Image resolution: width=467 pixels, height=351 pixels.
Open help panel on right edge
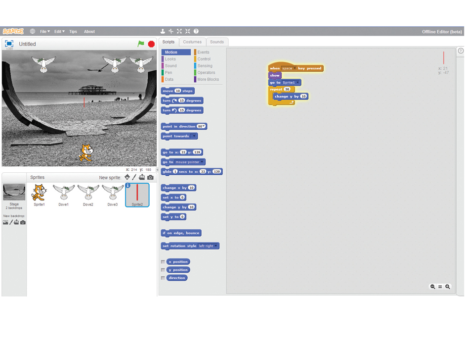tap(461, 50)
